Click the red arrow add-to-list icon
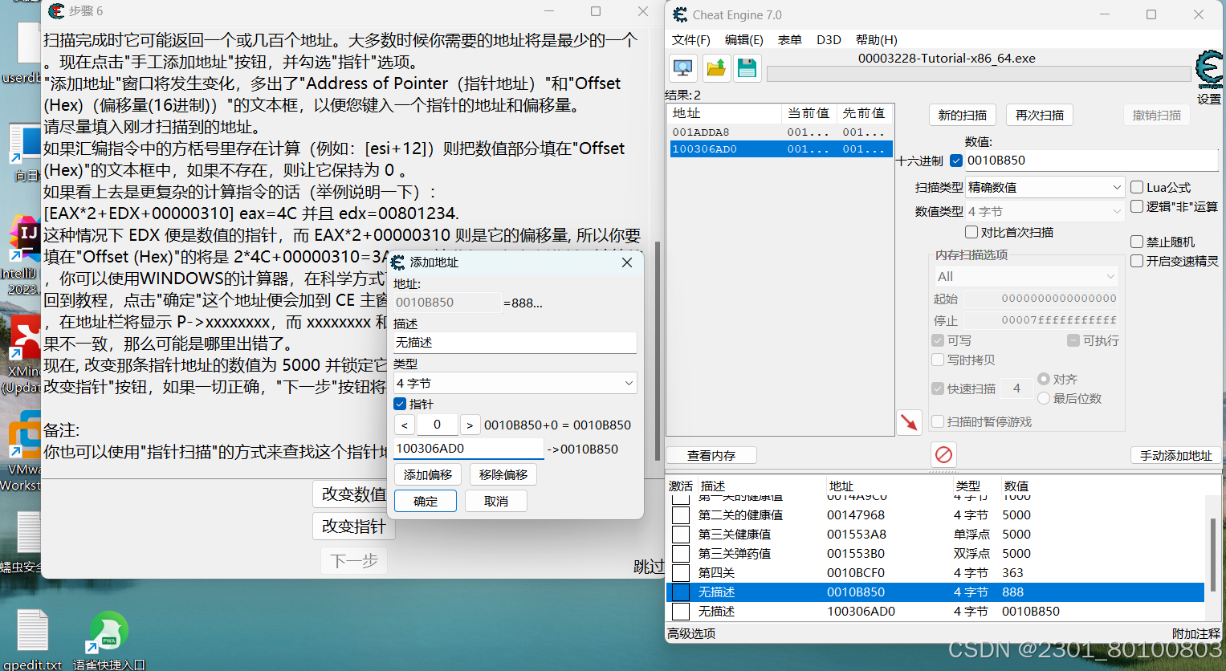1226x671 pixels. (909, 422)
